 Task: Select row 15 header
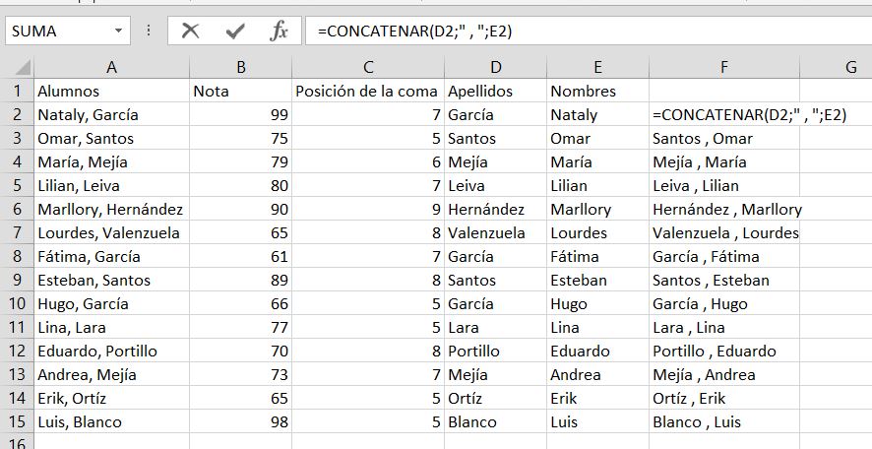(16, 422)
